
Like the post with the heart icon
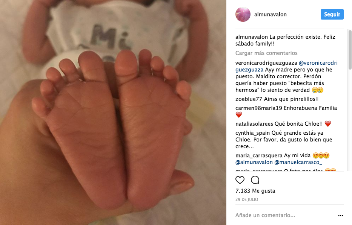[240, 180]
